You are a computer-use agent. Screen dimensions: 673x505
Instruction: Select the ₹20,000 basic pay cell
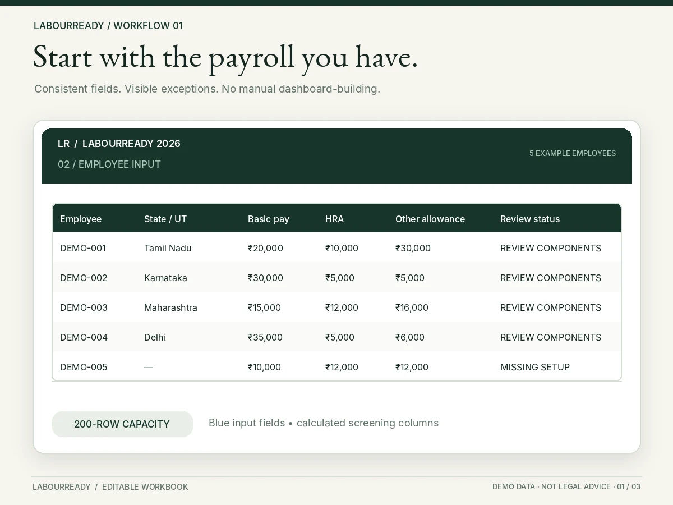click(x=265, y=248)
